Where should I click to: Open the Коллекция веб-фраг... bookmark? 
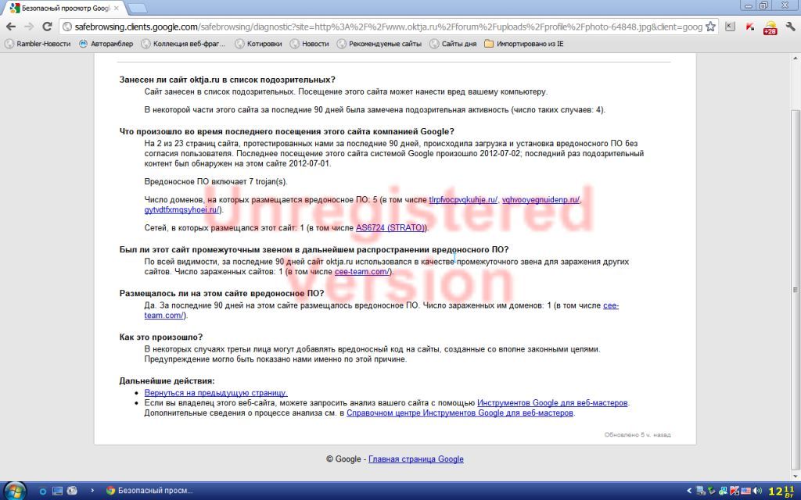(x=183, y=44)
